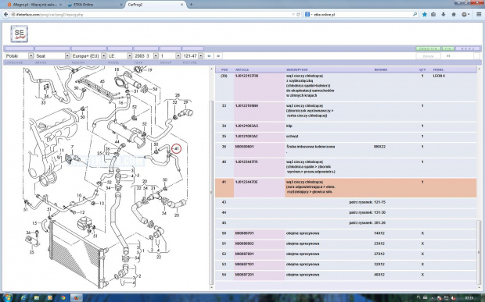Open the downloads arrow icon

coord(444,15)
